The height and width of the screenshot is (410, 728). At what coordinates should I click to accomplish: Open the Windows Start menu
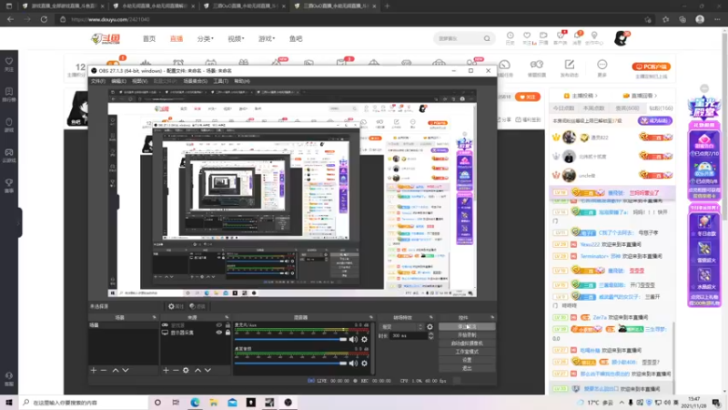(x=9, y=403)
